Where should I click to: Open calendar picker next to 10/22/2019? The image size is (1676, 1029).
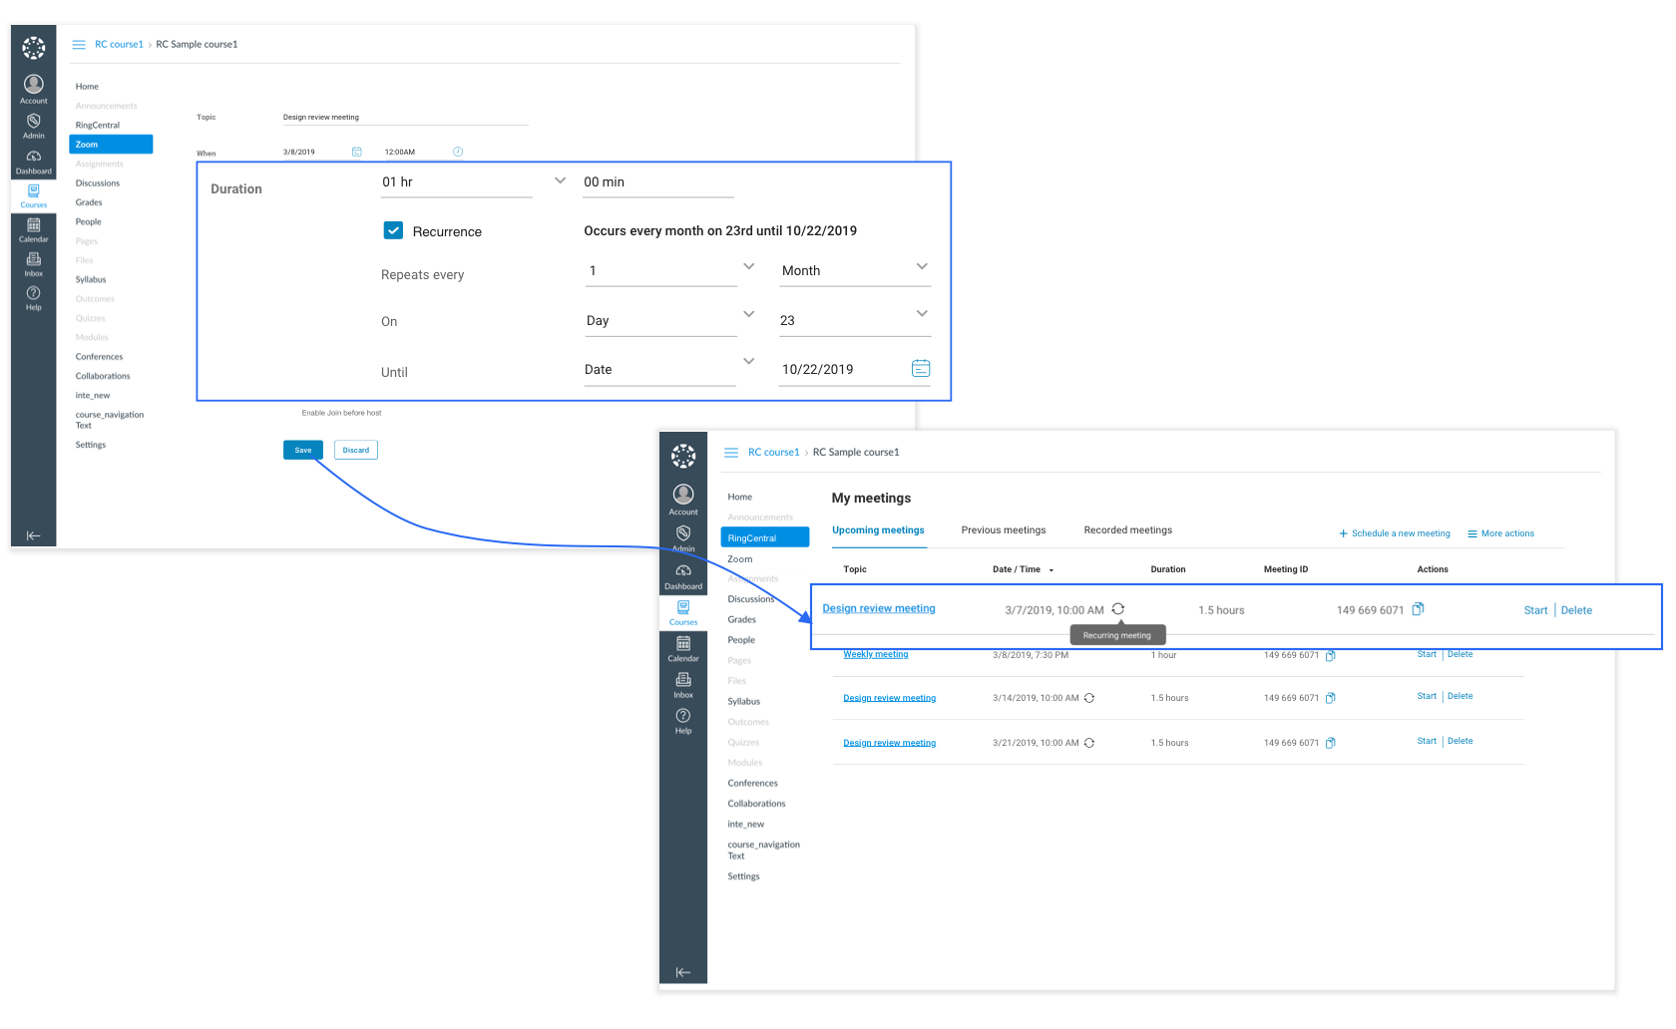click(921, 369)
